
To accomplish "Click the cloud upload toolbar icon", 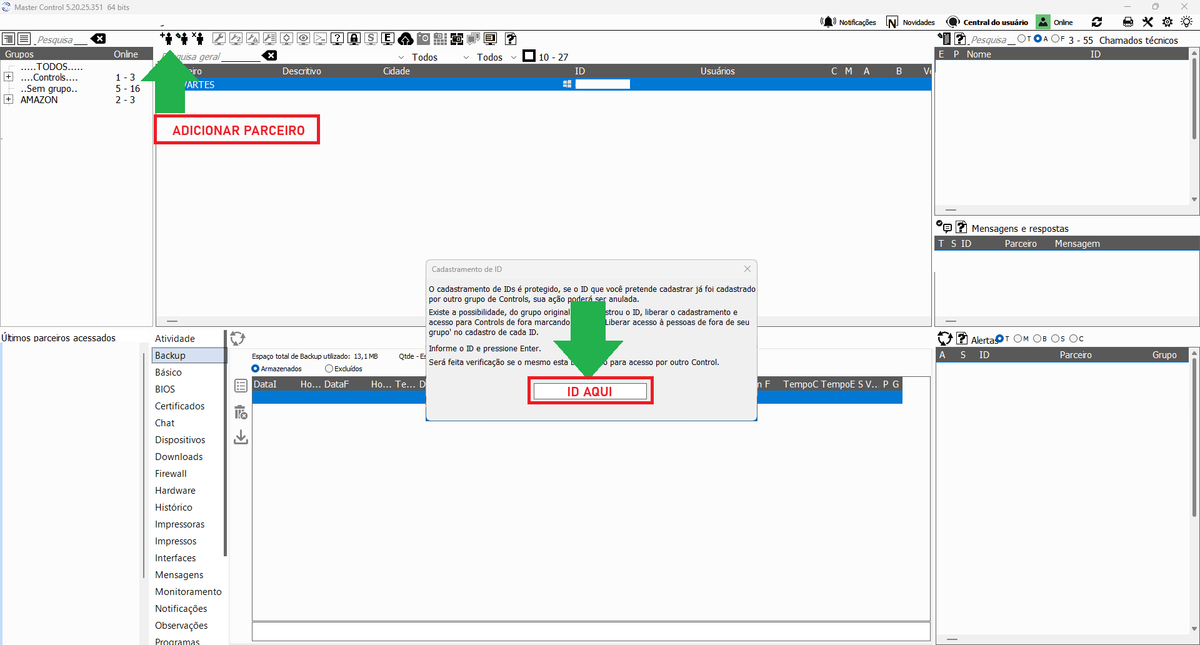I will click(x=405, y=39).
